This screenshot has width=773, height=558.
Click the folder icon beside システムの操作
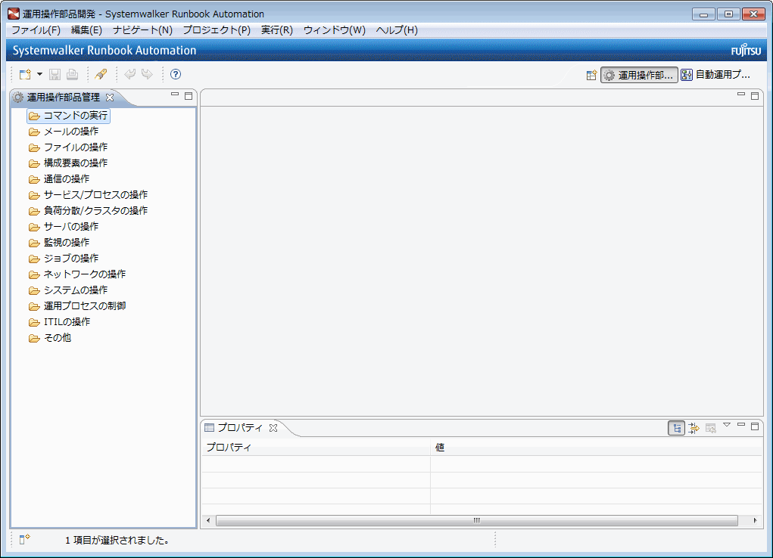34,290
